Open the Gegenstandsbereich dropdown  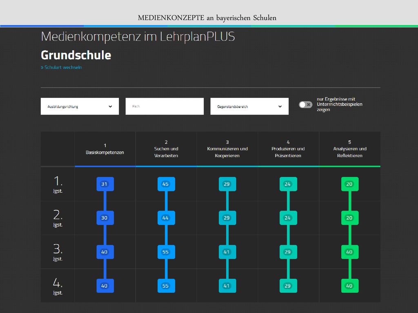249,106
